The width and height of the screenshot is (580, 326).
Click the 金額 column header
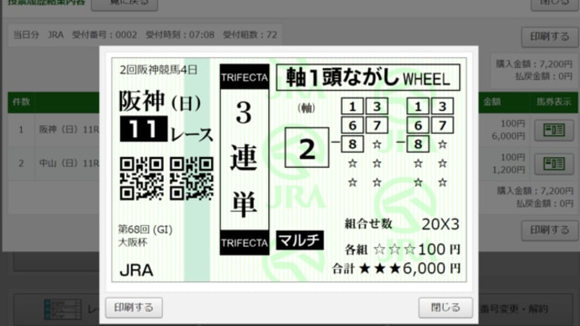pos(492,102)
